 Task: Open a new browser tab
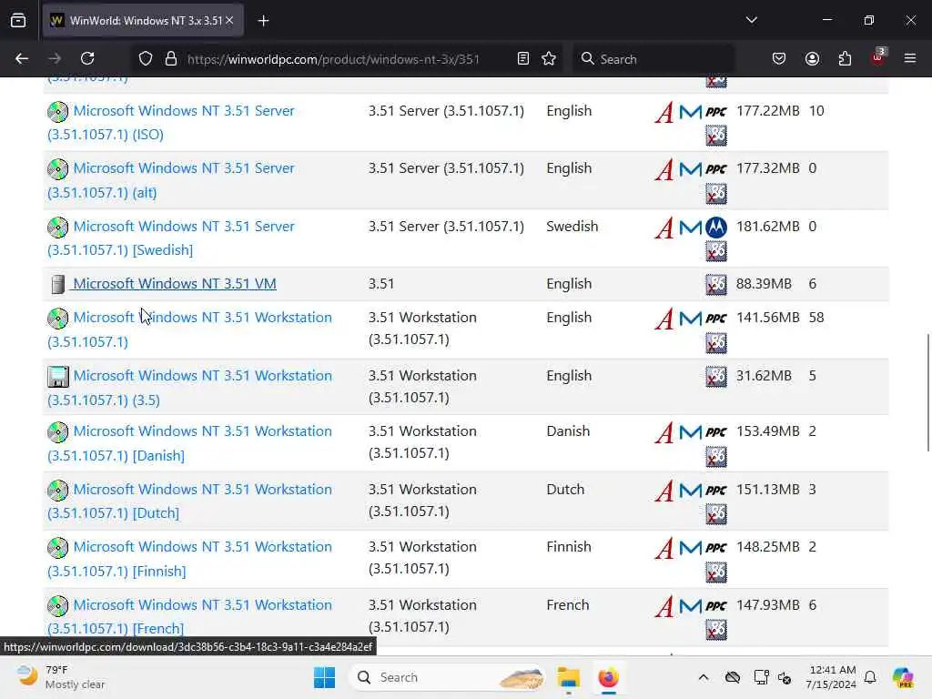coord(263,21)
